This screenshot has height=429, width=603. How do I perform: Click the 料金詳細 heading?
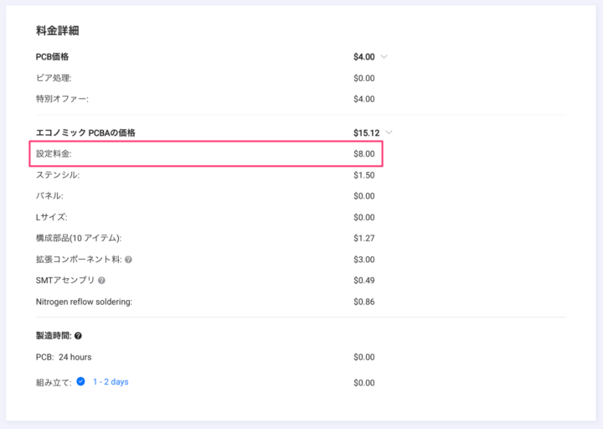[58, 31]
